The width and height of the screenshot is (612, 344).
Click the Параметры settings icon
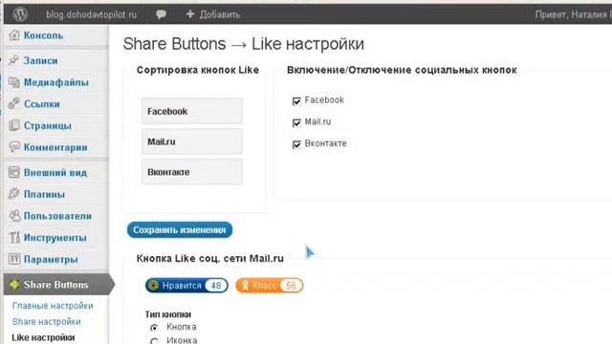[x=14, y=259]
